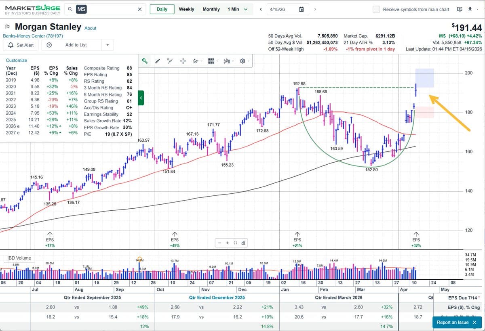Click the 152.80 price low label
Screen dimensions: 485x331
(371, 170)
